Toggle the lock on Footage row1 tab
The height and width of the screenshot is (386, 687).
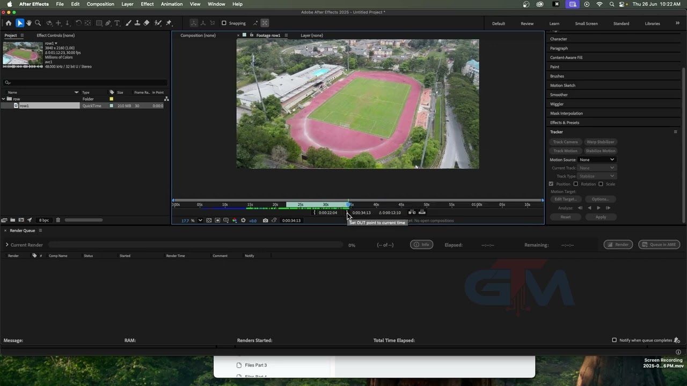[251, 35]
